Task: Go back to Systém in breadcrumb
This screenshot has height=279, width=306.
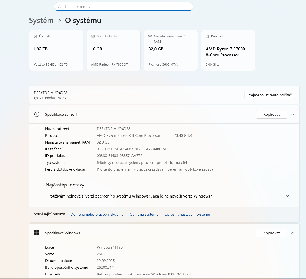Action: pyautogui.click(x=41, y=21)
